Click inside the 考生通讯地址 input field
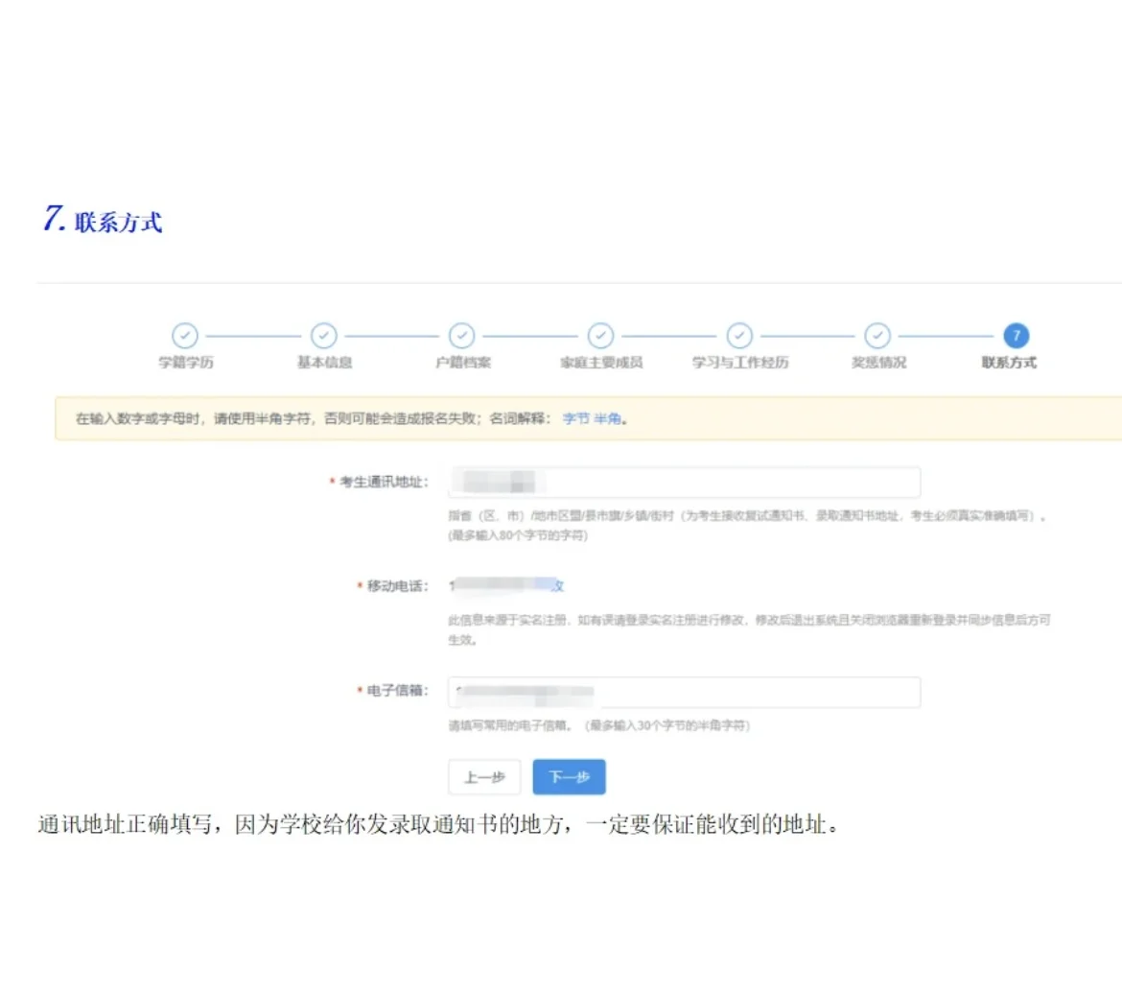Viewport: 1122px width, 995px height. [683, 482]
